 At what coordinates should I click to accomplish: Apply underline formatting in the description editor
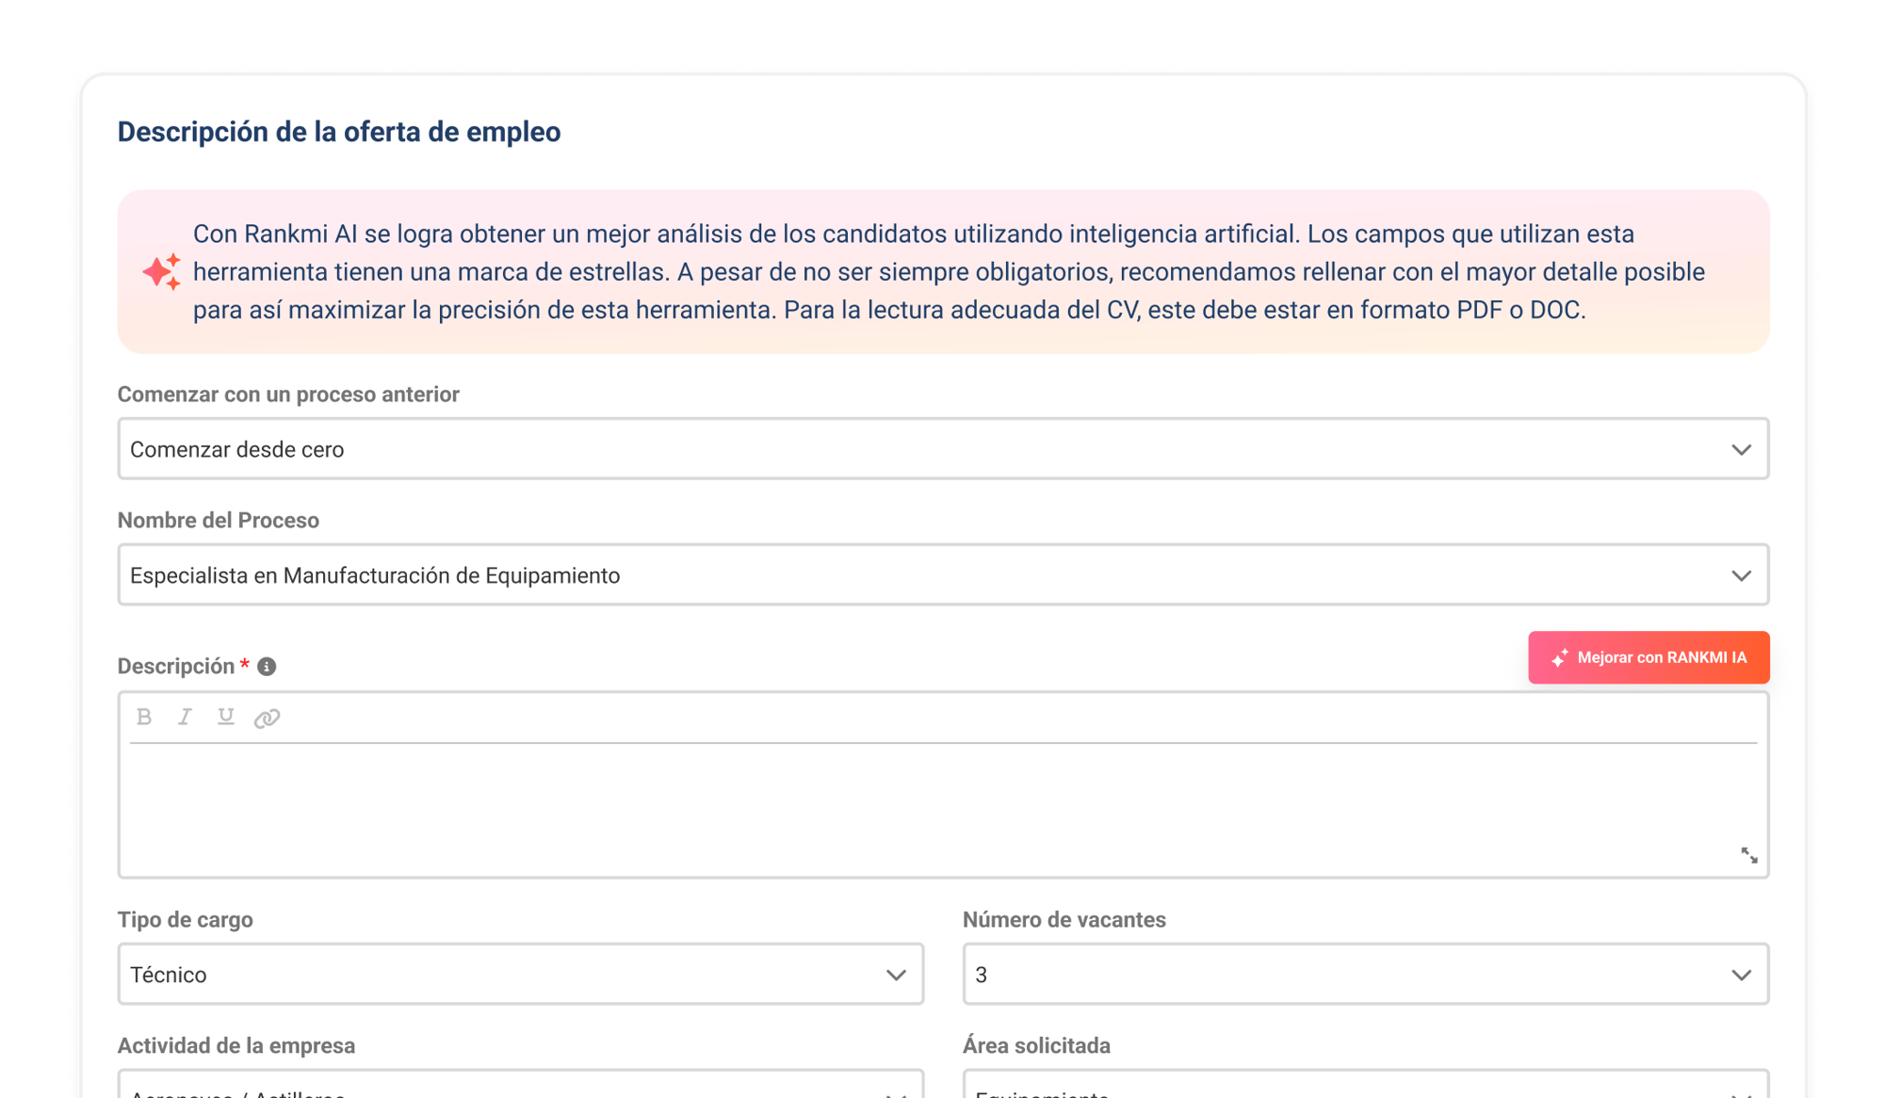(x=225, y=718)
